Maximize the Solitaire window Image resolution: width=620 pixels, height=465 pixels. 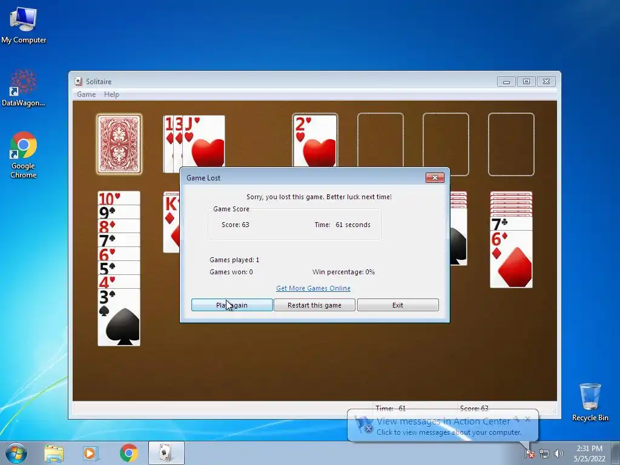click(x=526, y=82)
